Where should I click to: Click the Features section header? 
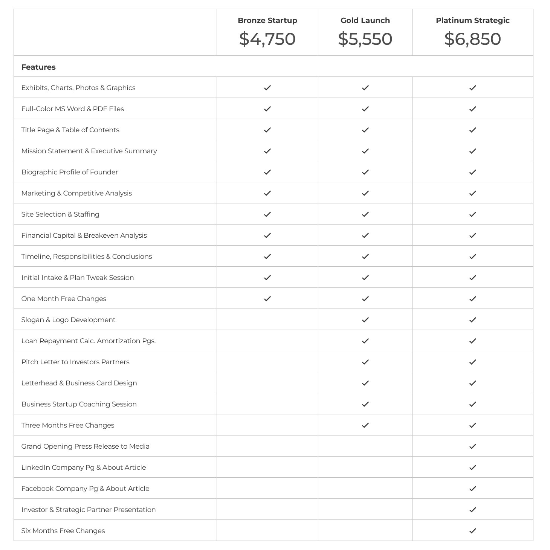pos(38,67)
